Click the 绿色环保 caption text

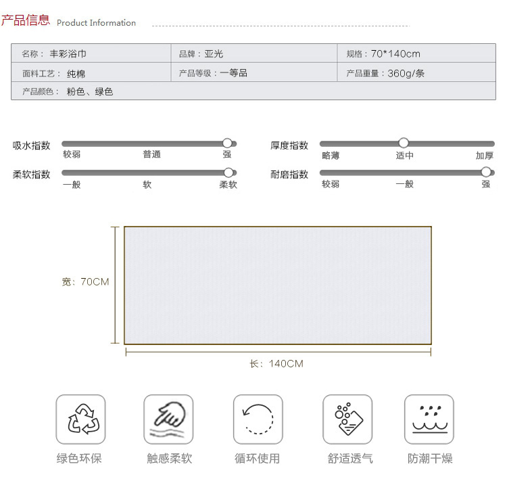[79, 459]
